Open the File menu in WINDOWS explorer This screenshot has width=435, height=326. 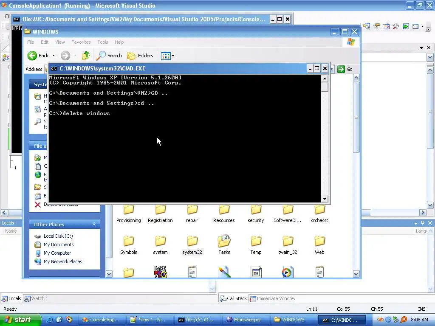click(x=31, y=42)
